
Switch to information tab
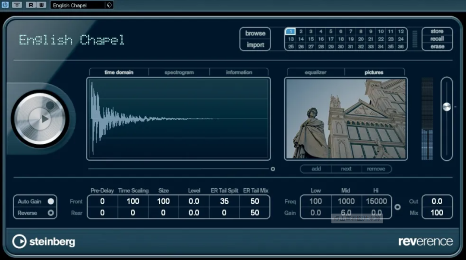(239, 72)
